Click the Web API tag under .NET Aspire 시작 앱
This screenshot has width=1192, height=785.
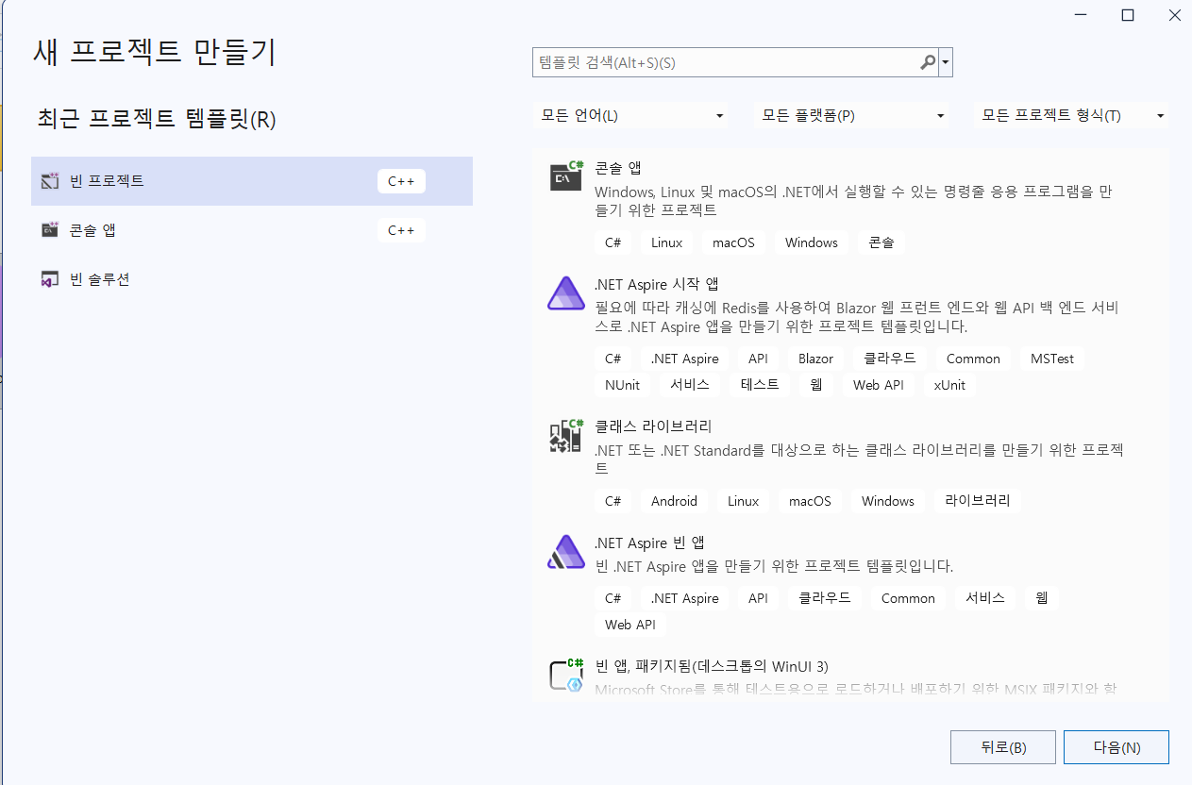pos(879,385)
